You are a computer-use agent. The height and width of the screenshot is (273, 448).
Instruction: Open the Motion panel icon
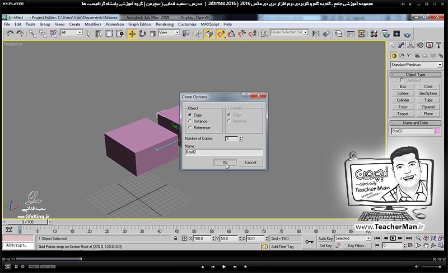[x=420, y=45]
